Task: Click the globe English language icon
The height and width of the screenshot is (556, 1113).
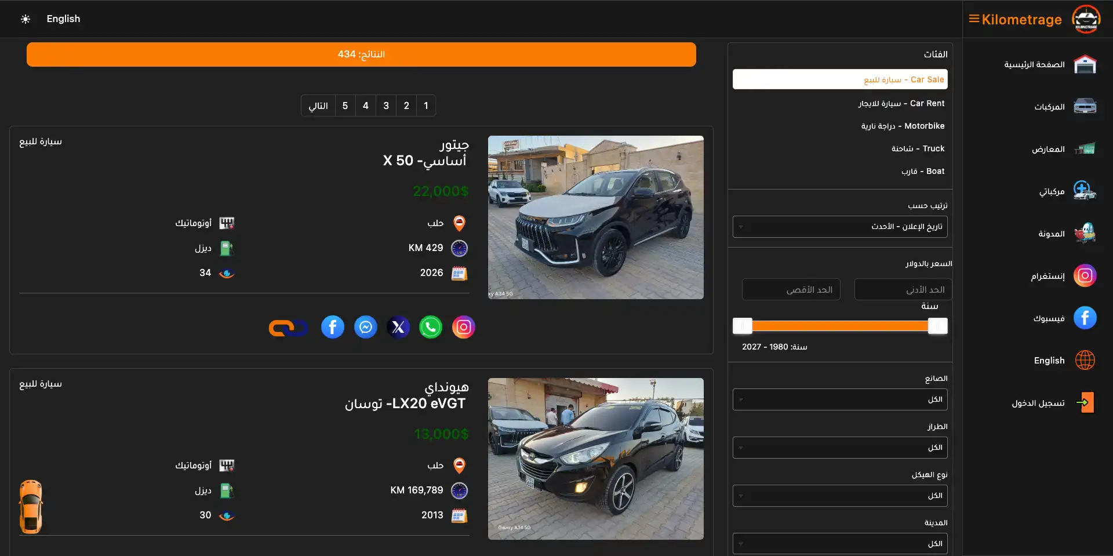Action: [1085, 360]
